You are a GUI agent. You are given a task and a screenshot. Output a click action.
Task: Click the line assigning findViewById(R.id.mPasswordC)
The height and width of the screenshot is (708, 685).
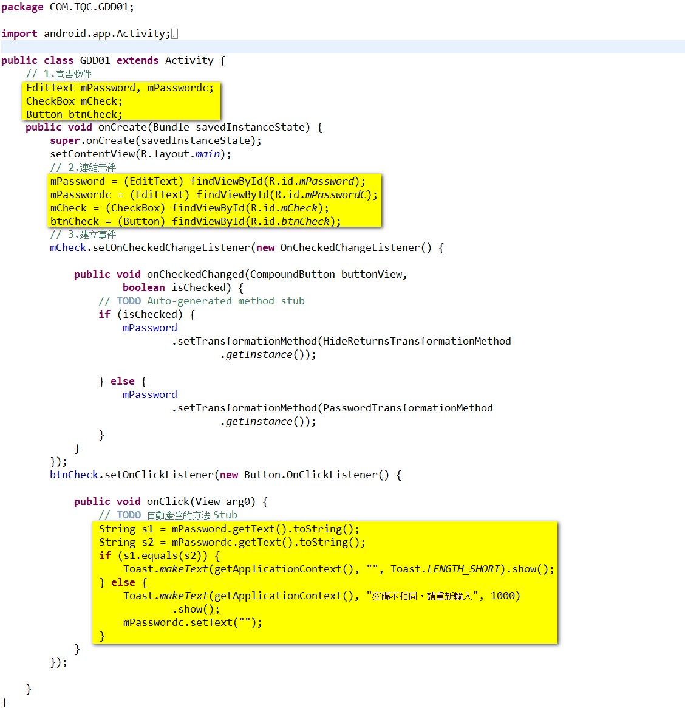pos(214,194)
